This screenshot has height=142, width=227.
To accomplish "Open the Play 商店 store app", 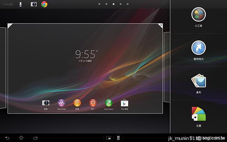I will coord(124,105).
